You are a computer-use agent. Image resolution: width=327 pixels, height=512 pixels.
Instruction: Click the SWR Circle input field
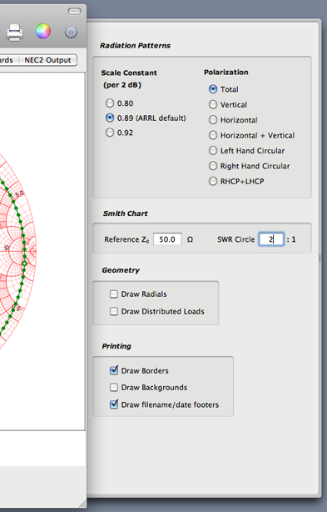pos(271,239)
